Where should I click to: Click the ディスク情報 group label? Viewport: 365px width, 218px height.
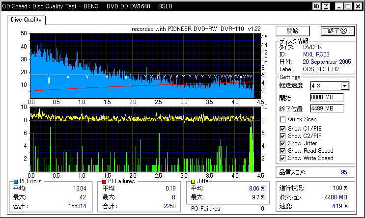pyautogui.click(x=294, y=41)
